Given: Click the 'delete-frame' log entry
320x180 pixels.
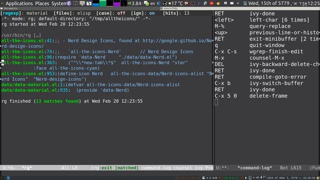Looking at the screenshot, I should (268, 96).
